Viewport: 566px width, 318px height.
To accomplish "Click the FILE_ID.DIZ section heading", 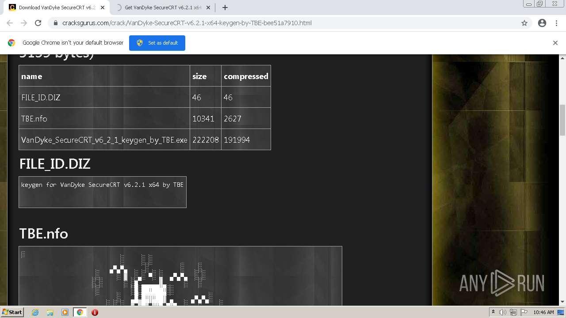I will pos(55,164).
